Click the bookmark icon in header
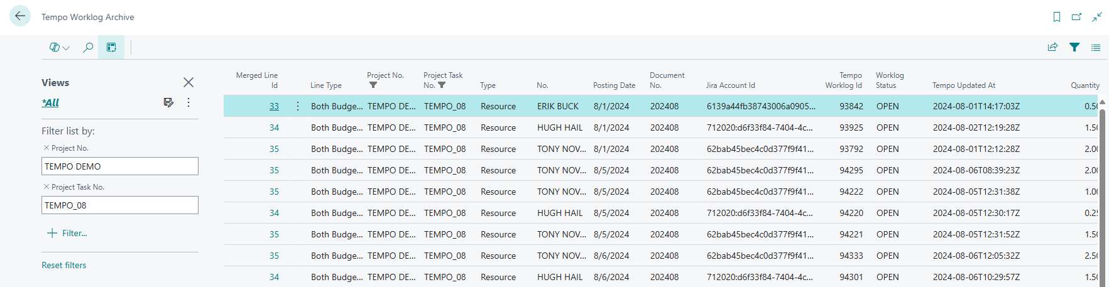Viewport: 1109px width, 287px height. (x=1057, y=17)
